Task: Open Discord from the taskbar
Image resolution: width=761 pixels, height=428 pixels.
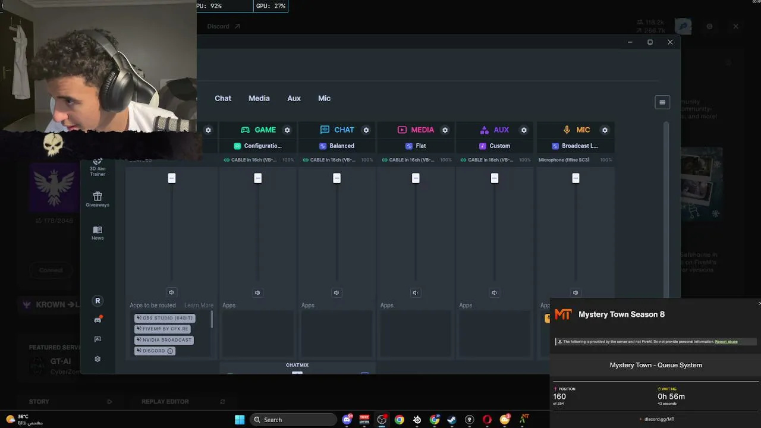Action: click(347, 420)
